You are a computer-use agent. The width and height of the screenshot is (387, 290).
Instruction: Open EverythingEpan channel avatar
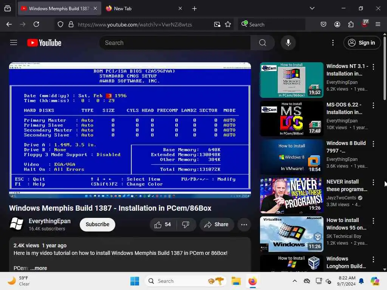coord(16,224)
